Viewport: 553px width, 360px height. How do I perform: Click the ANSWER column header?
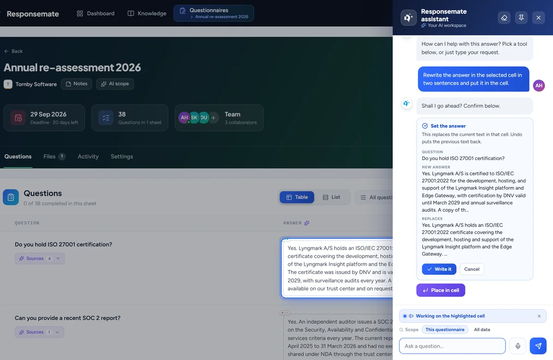pos(292,223)
